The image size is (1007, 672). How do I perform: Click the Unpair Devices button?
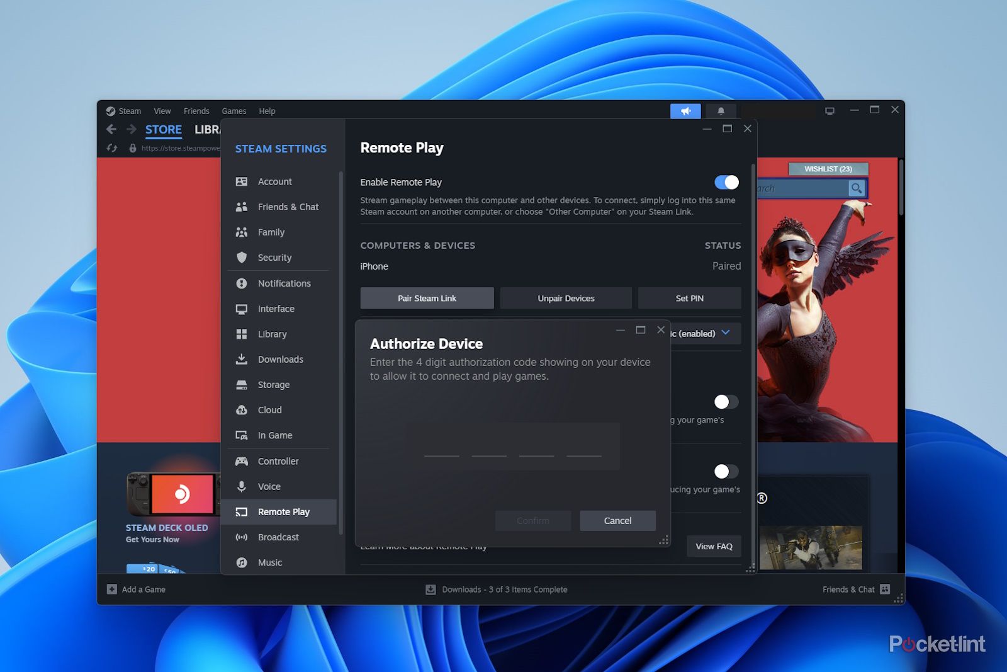565,299
